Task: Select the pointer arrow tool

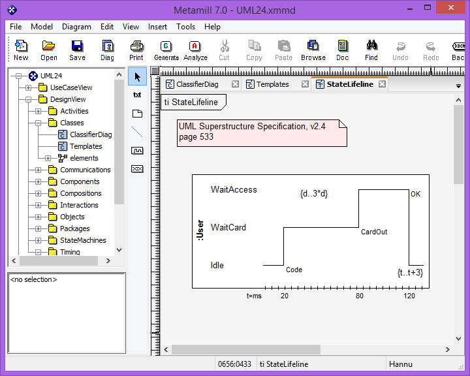Action: [x=137, y=76]
